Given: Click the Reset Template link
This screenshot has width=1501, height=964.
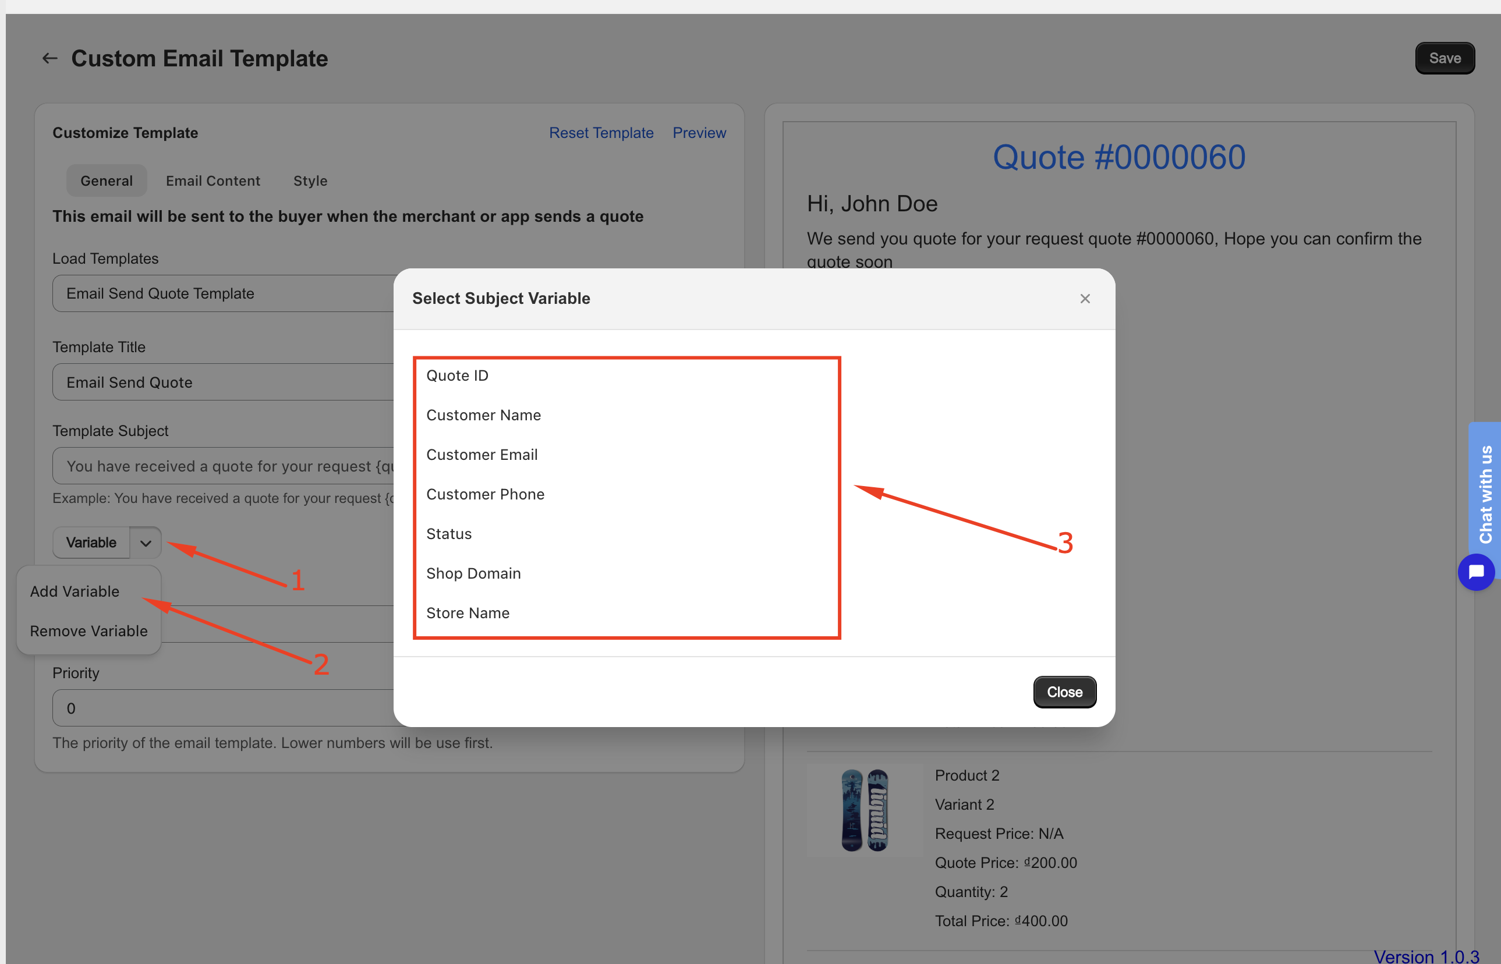Looking at the screenshot, I should (x=601, y=133).
